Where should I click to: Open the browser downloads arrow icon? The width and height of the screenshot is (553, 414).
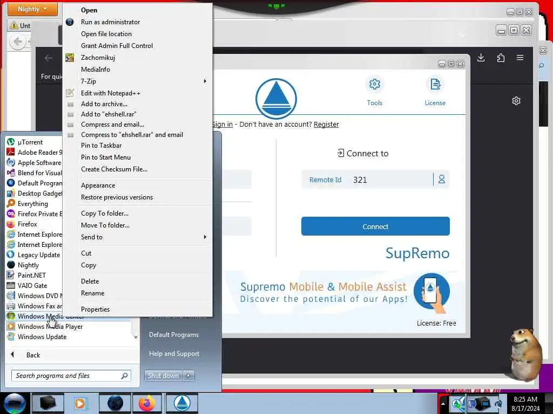pyautogui.click(x=481, y=58)
